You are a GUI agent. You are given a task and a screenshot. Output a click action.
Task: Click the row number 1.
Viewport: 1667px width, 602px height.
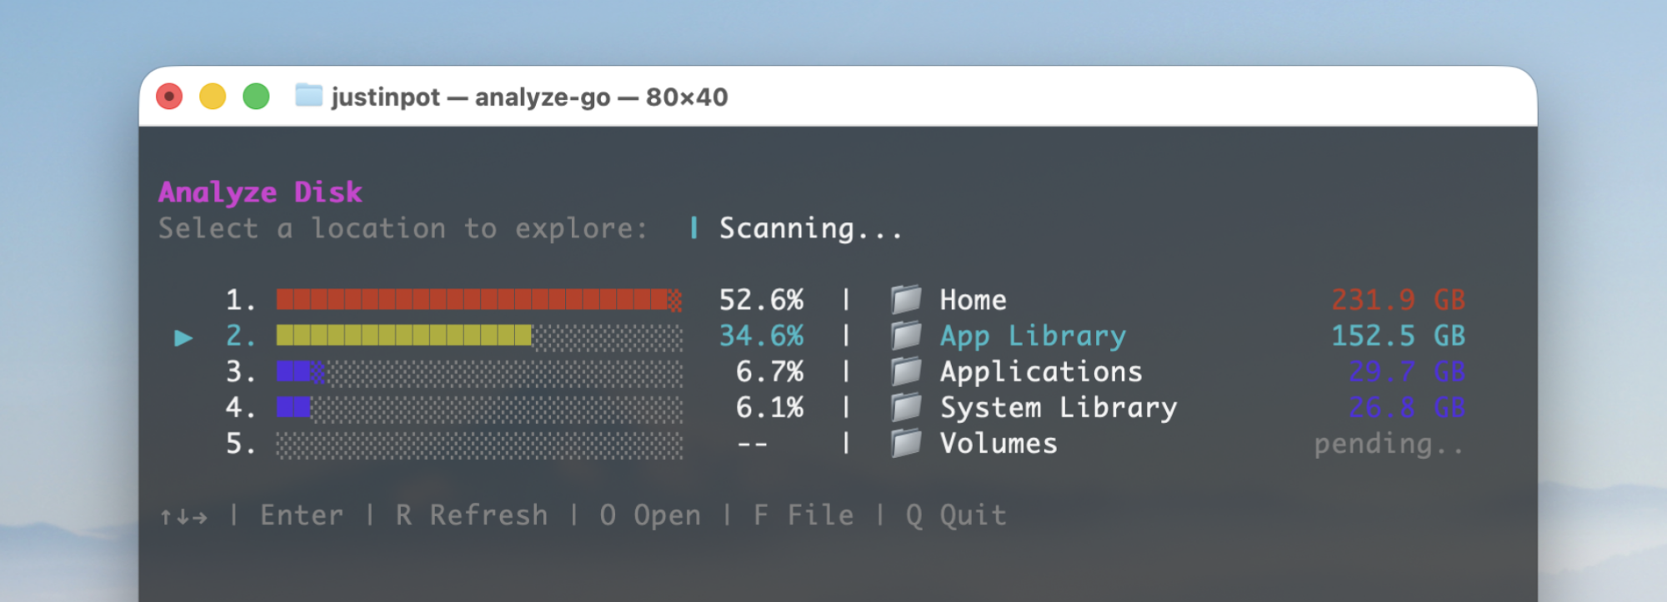tap(240, 300)
